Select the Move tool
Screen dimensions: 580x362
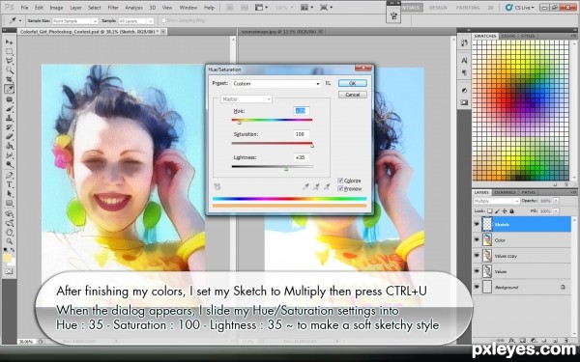tap(9, 42)
